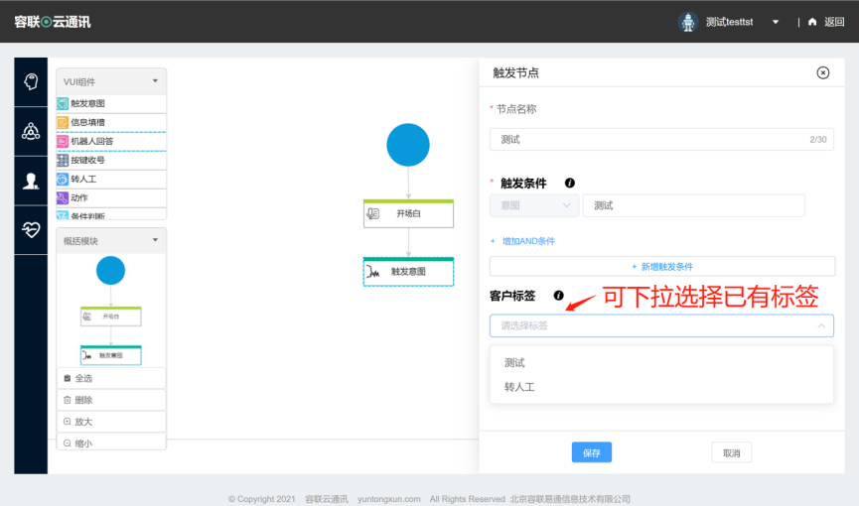
Task: Close the 触发节点 panel
Action: (x=822, y=72)
